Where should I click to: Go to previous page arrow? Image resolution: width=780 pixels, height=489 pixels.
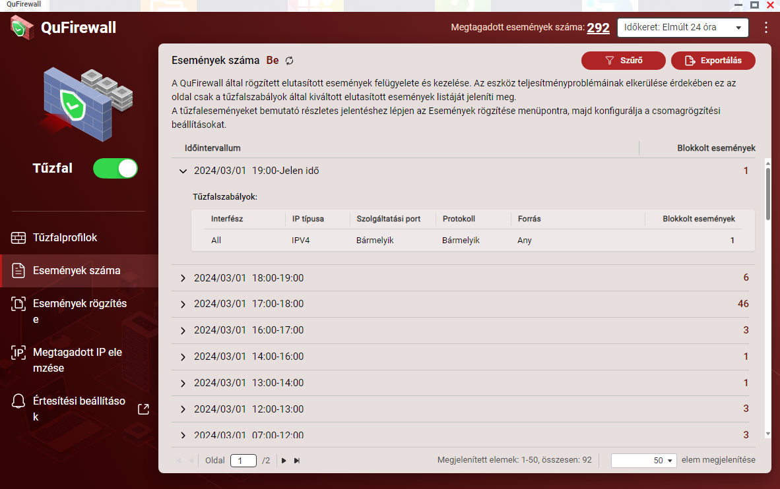tap(191, 461)
